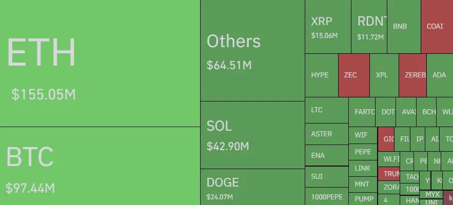Choose the XRP $15.06M tile
This screenshot has height=205, width=453.
328,27
